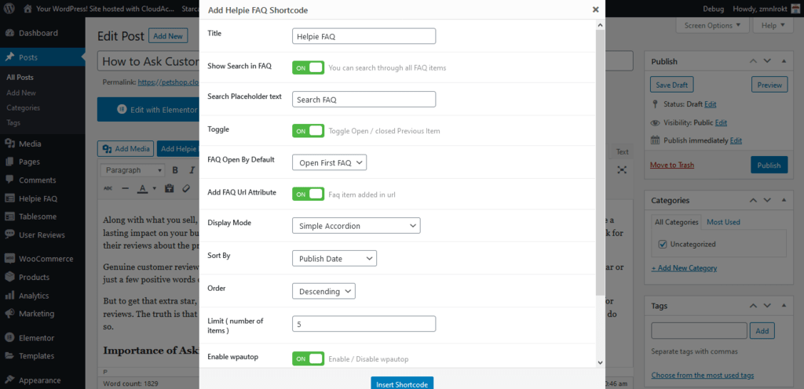
Task: Click the Products box icon in sidebar
Action: point(9,277)
